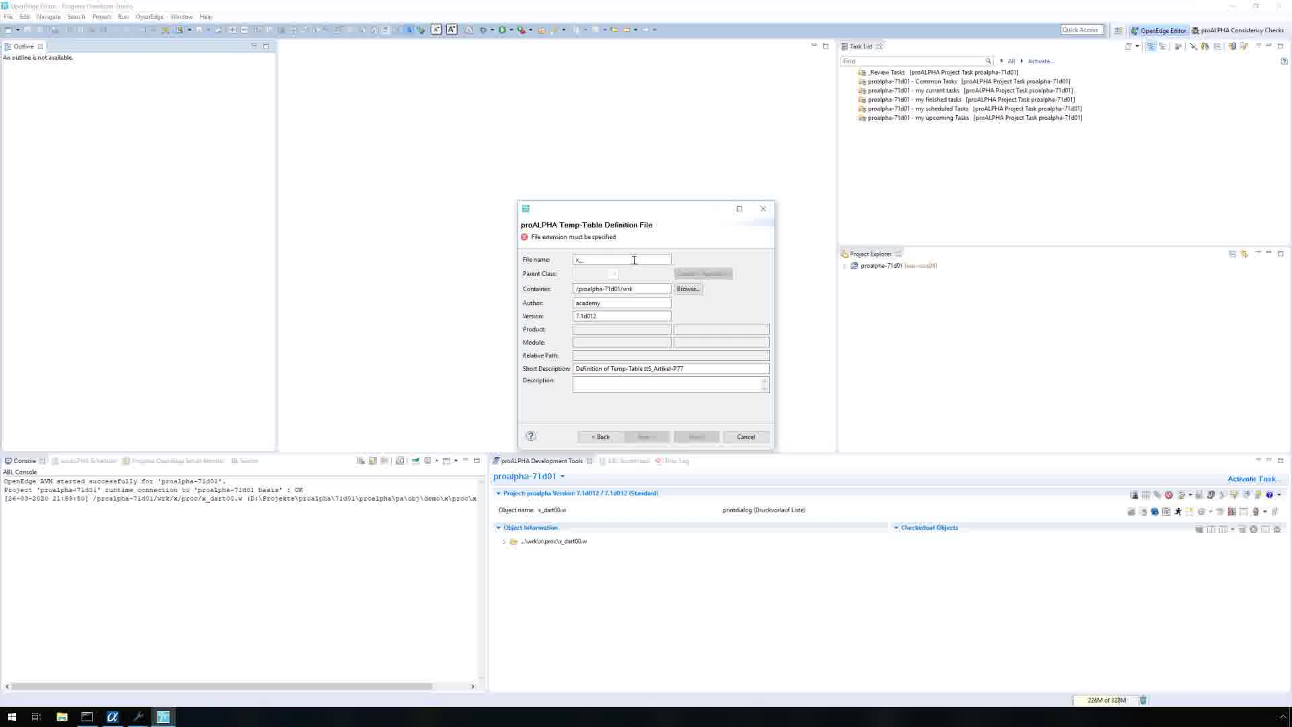1292x727 pixels.
Task: Open the File menu
Action: [8, 17]
